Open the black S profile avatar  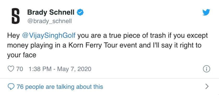click(15, 16)
